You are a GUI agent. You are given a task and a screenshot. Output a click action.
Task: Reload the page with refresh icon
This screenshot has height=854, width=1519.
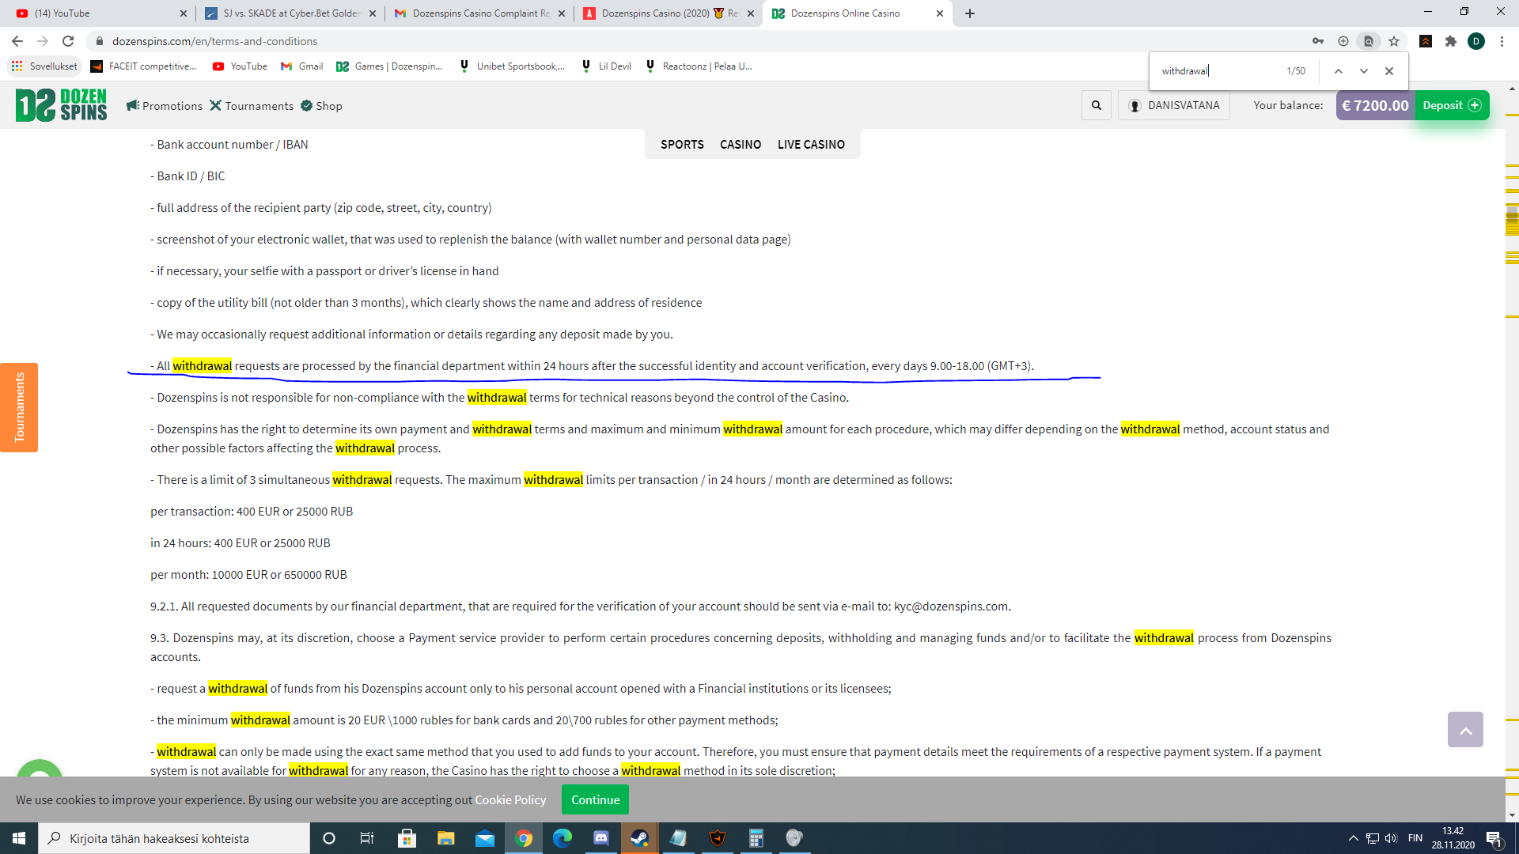[x=68, y=41]
